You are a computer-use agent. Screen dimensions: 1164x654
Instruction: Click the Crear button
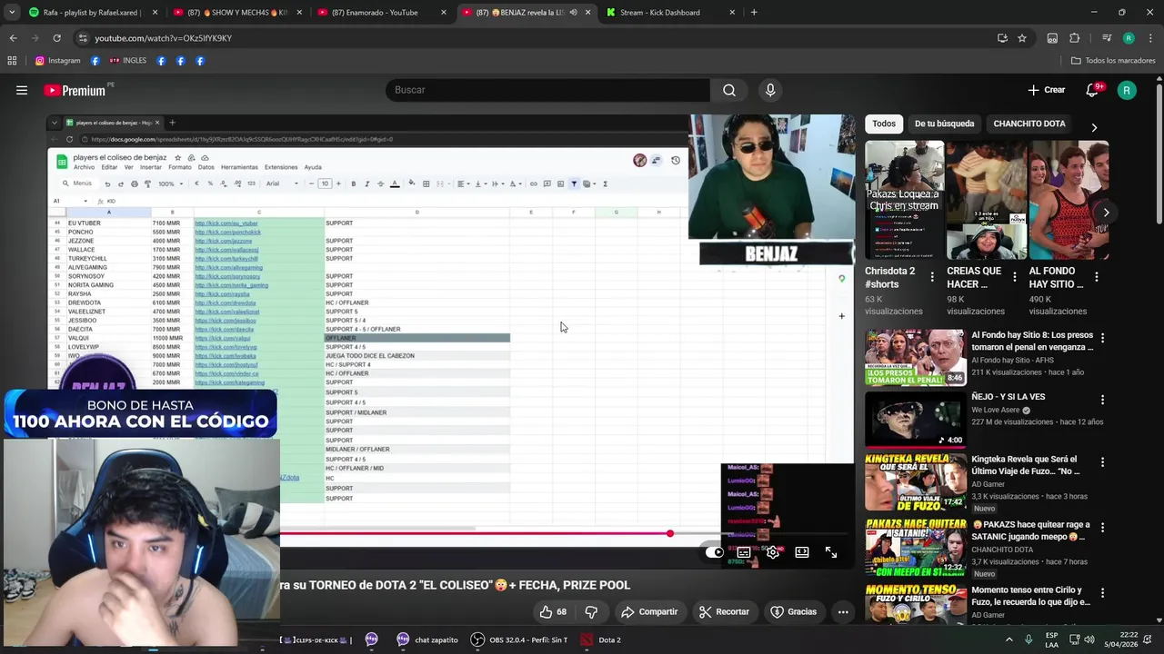pos(1046,90)
